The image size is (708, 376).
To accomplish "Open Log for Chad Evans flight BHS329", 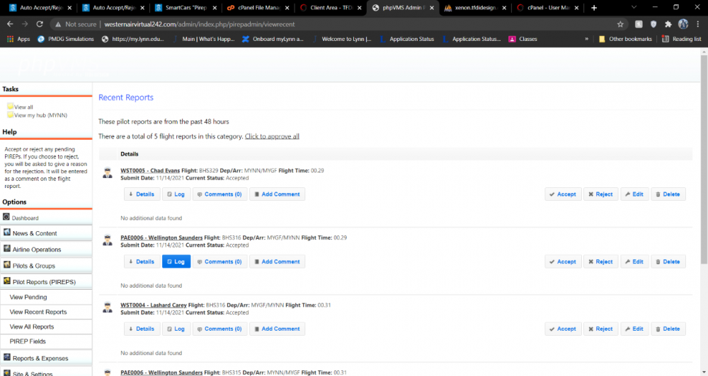I will [x=176, y=194].
